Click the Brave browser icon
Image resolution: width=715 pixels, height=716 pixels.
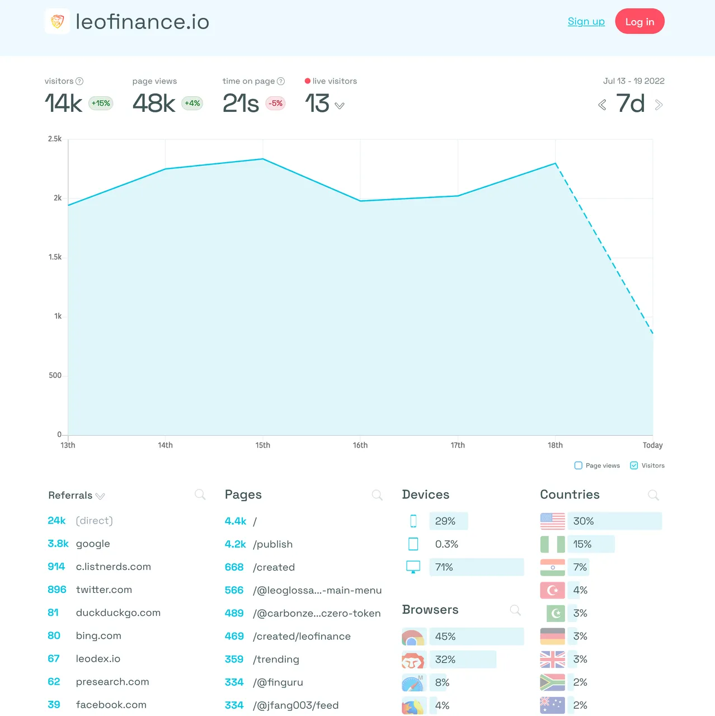point(413,660)
